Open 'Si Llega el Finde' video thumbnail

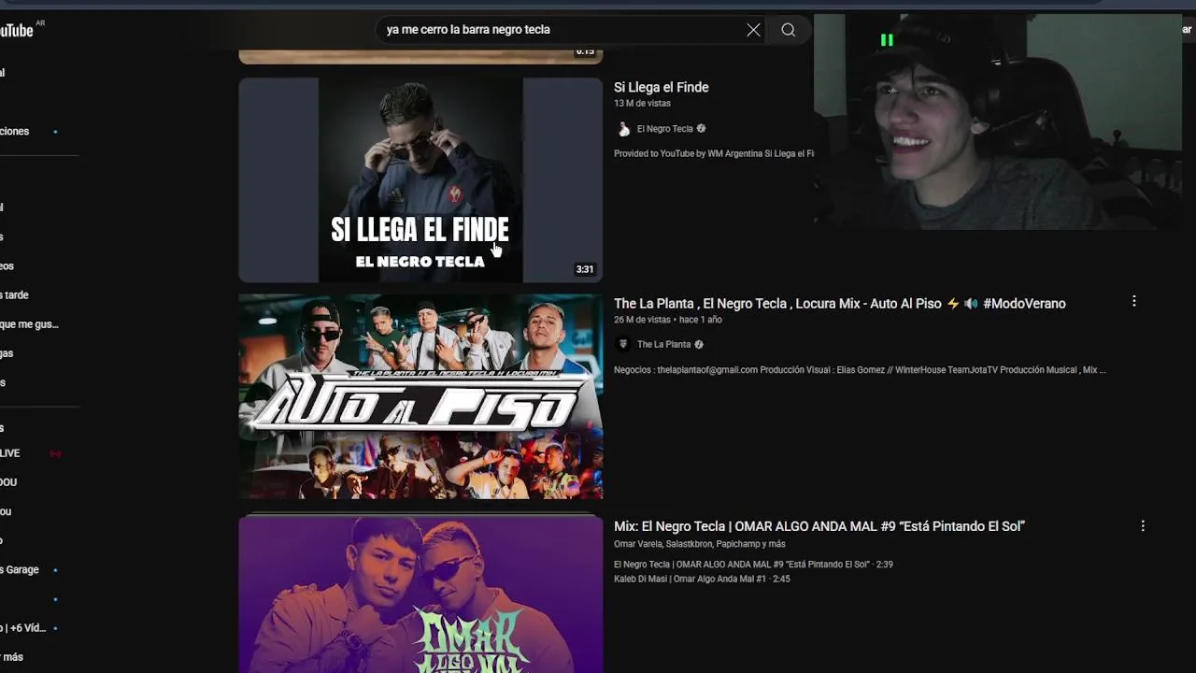420,179
